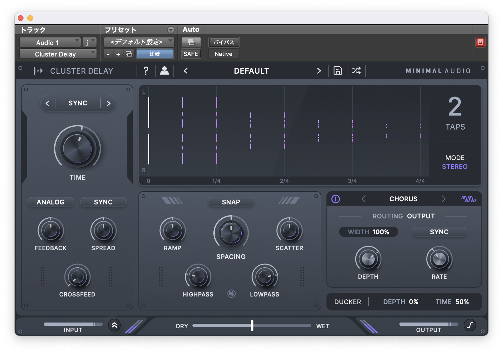Click the STEREO mode selector
503x353 pixels.
(455, 167)
